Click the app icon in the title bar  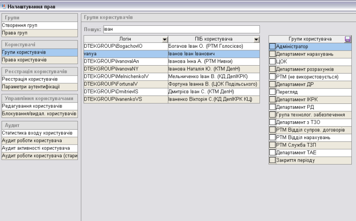coord(4,6)
